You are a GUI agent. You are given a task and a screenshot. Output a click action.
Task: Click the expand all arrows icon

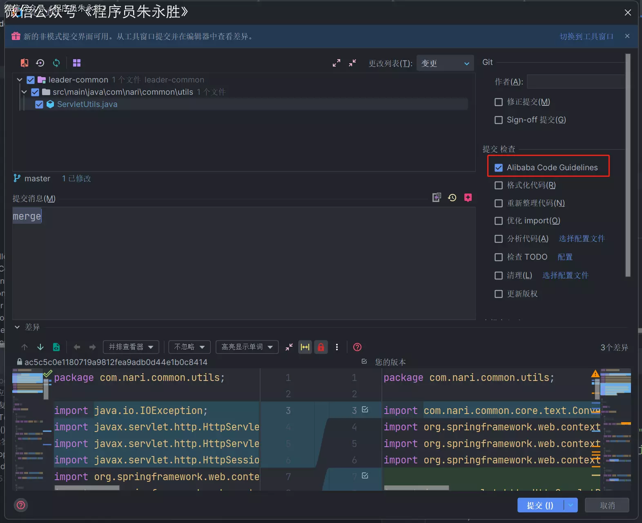pyautogui.click(x=336, y=63)
